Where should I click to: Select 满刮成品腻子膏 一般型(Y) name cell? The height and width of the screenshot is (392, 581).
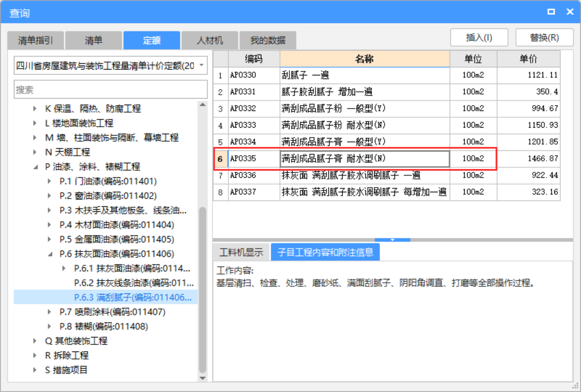(365, 142)
